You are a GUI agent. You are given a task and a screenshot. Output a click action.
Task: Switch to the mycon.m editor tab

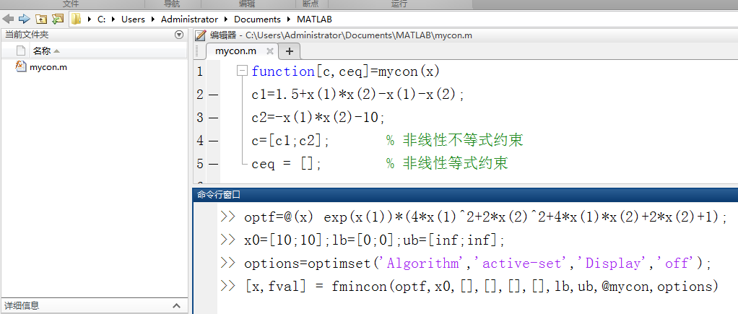tap(236, 51)
